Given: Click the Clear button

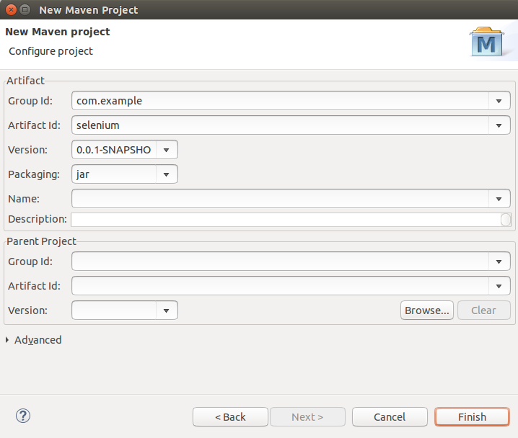Looking at the screenshot, I should [484, 310].
